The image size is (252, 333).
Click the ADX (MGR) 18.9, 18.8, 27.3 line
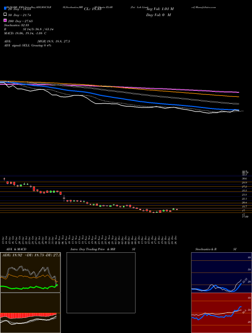tap(37, 41)
